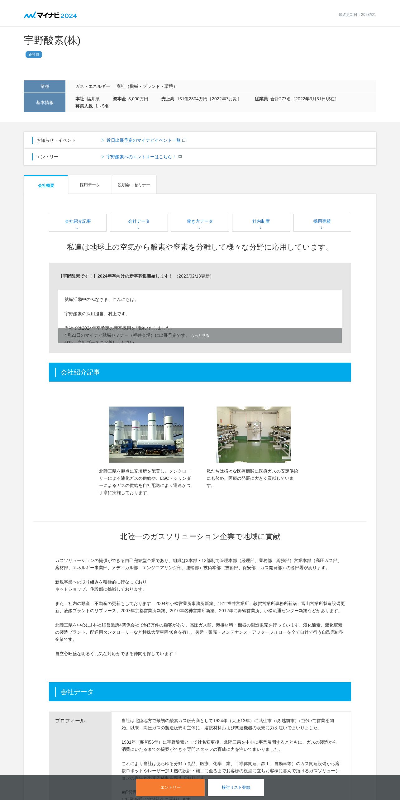The width and height of the screenshot is (400, 800).
Task: Click the medical gas room photo
Action: coord(254,434)
